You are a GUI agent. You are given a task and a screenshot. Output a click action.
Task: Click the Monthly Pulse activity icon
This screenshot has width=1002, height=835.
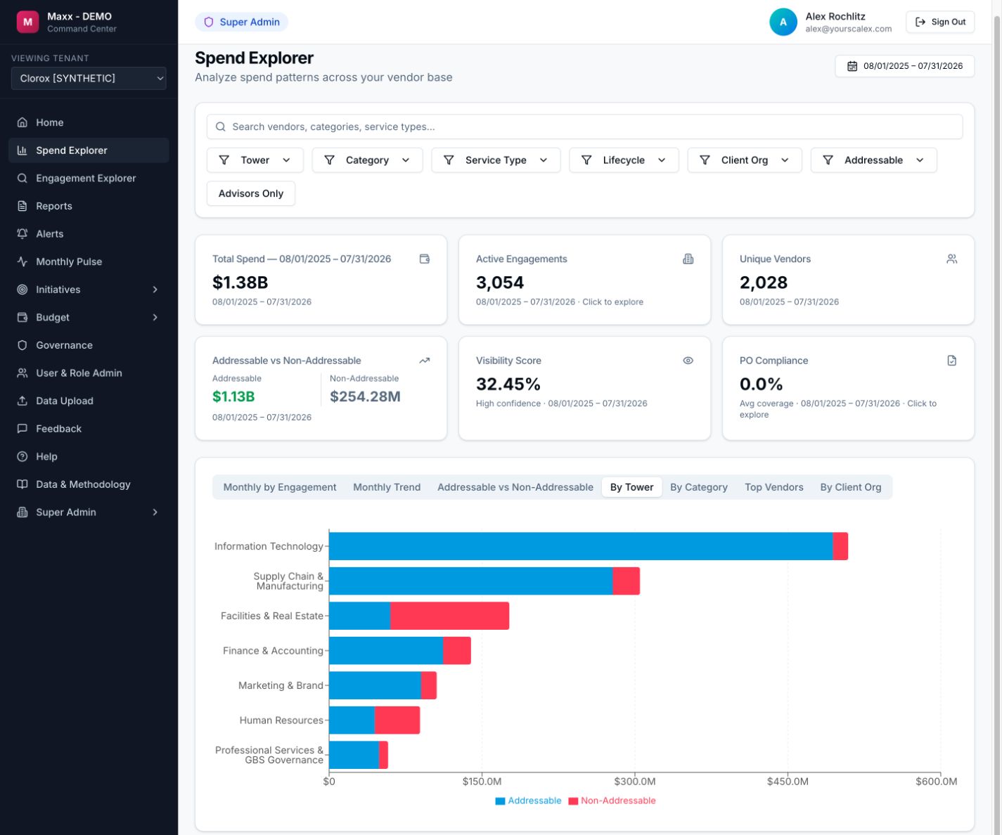click(x=23, y=261)
